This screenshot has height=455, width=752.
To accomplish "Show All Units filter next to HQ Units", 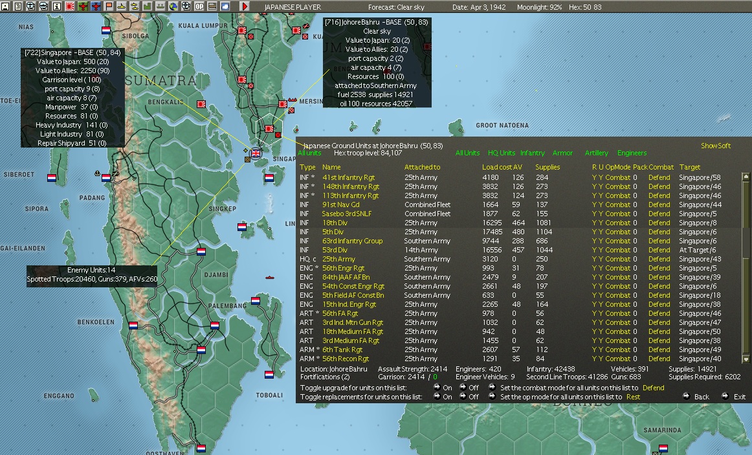I will pos(467,153).
